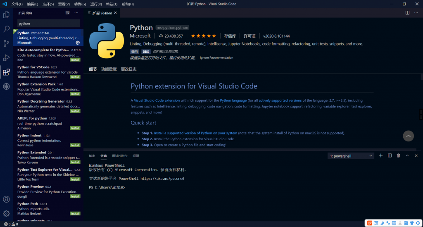This screenshot has height=227, width=423.
Task: Open the Python extension manage gear
Action: click(78, 43)
